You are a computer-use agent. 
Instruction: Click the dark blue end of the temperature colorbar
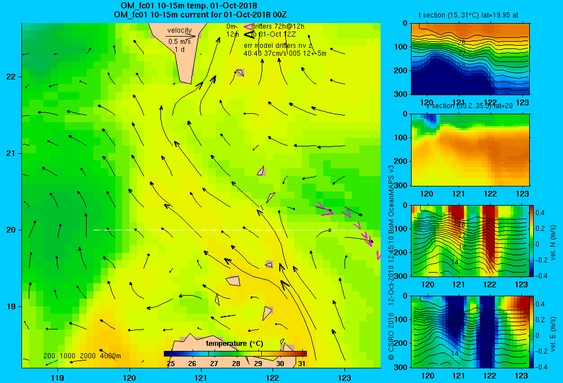pyautogui.click(x=169, y=354)
